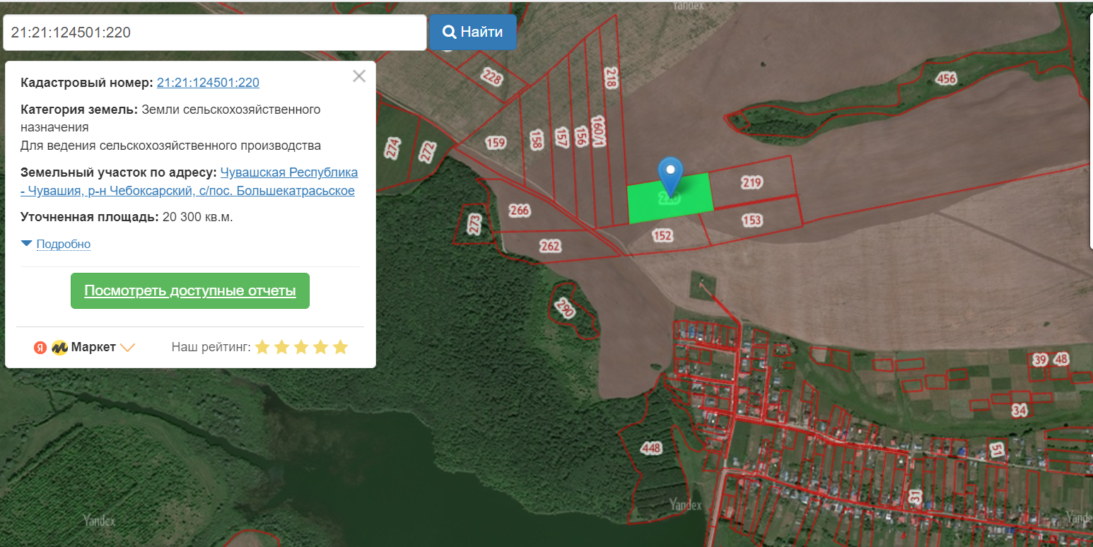Image resolution: width=1093 pixels, height=547 pixels.
Task: Select parcel labeled 274
Action: 393,147
